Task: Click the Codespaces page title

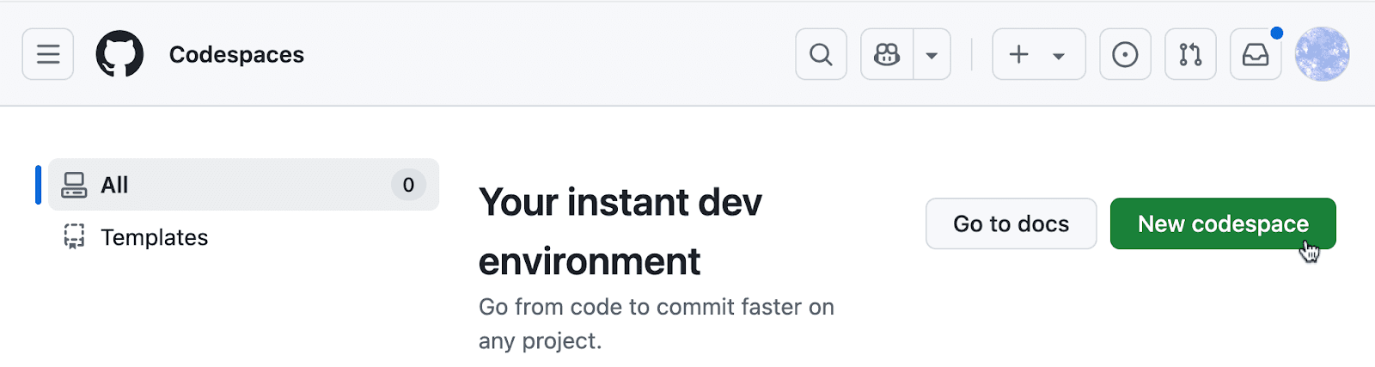Action: 236,54
